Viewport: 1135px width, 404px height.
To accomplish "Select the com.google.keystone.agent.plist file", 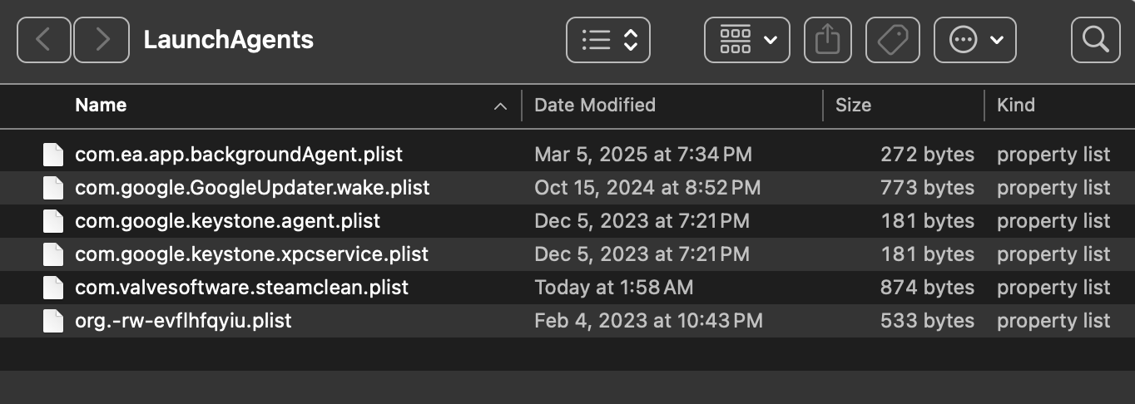I will (227, 221).
